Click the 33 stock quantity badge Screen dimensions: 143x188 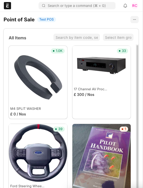tap(122, 51)
